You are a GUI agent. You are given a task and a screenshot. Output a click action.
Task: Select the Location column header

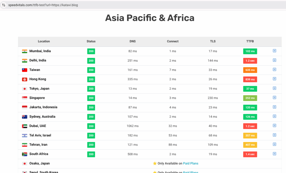[44, 41]
